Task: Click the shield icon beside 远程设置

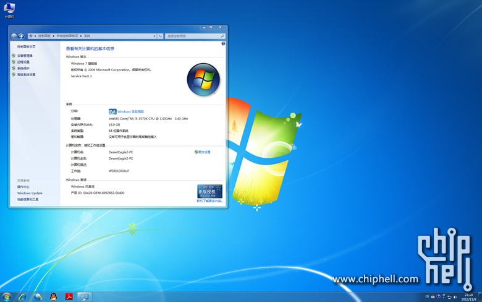Action: pos(14,62)
